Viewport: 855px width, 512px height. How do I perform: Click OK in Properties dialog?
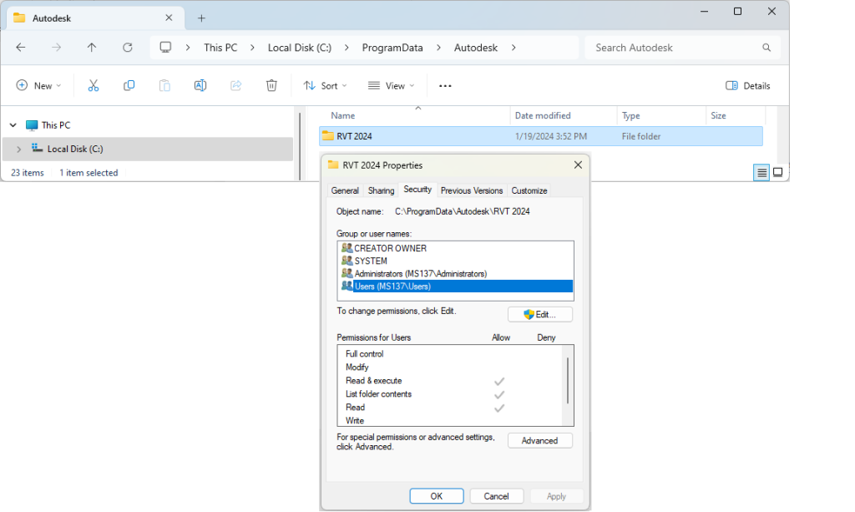[x=436, y=496]
